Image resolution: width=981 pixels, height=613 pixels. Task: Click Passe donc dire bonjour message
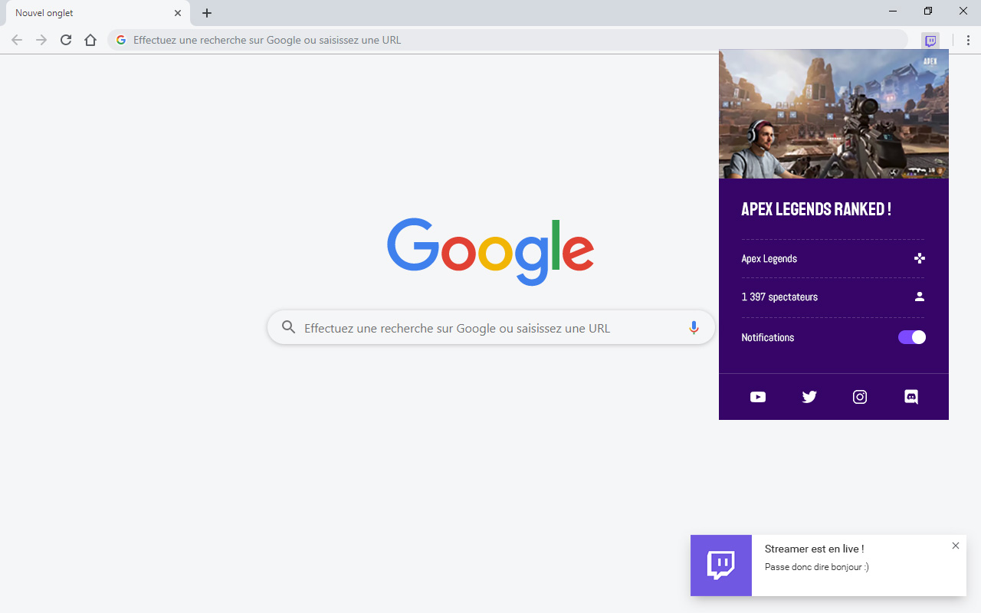click(x=817, y=567)
